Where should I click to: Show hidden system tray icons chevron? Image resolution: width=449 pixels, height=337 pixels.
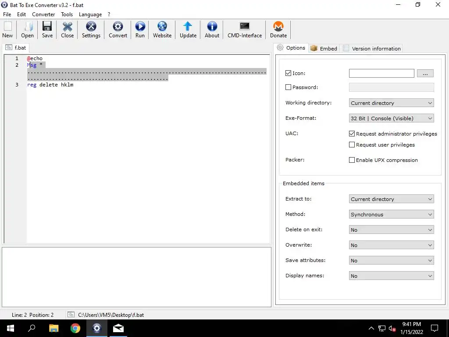371,328
